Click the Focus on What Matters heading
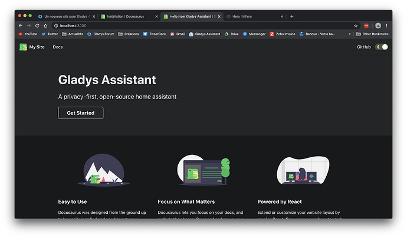 pos(186,201)
